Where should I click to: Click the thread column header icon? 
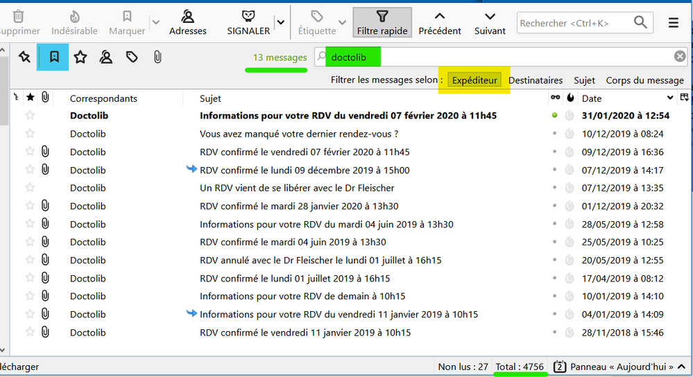coord(16,98)
